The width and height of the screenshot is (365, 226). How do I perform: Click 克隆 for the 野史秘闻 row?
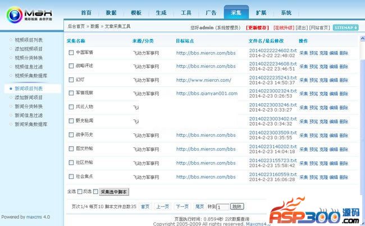[x=323, y=122]
